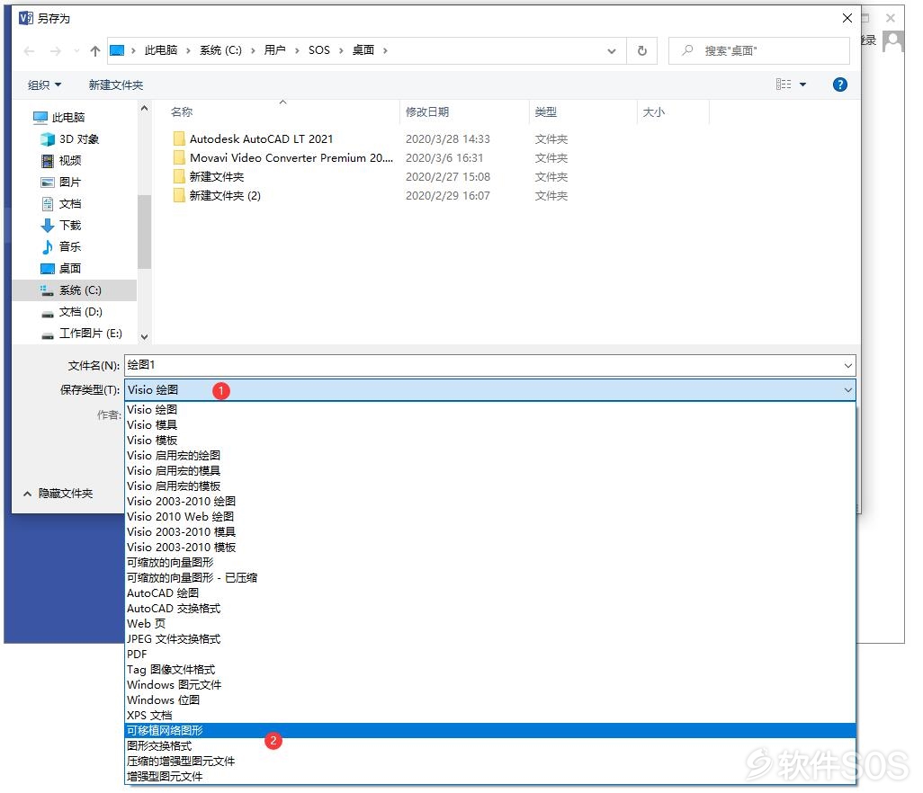Open the help question mark icon

pos(840,85)
